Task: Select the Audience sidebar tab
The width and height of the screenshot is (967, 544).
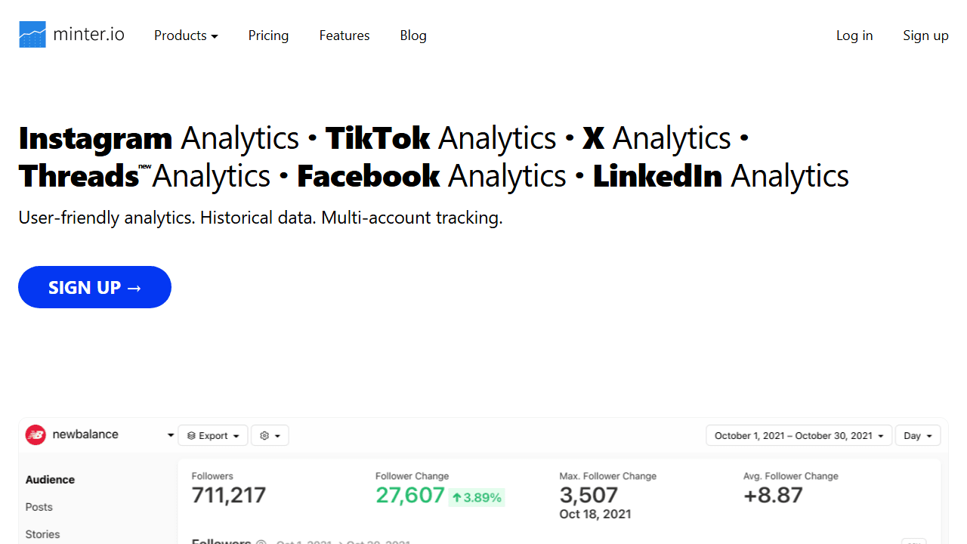Action: (x=50, y=480)
